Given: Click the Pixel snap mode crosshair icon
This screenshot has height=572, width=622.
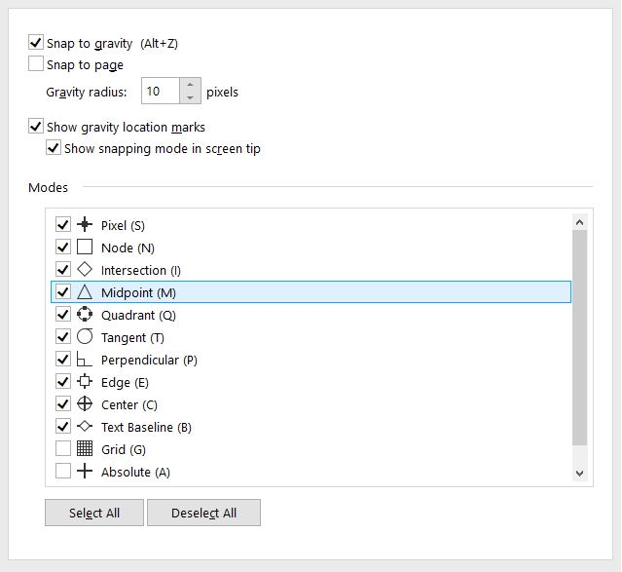Looking at the screenshot, I should point(85,225).
